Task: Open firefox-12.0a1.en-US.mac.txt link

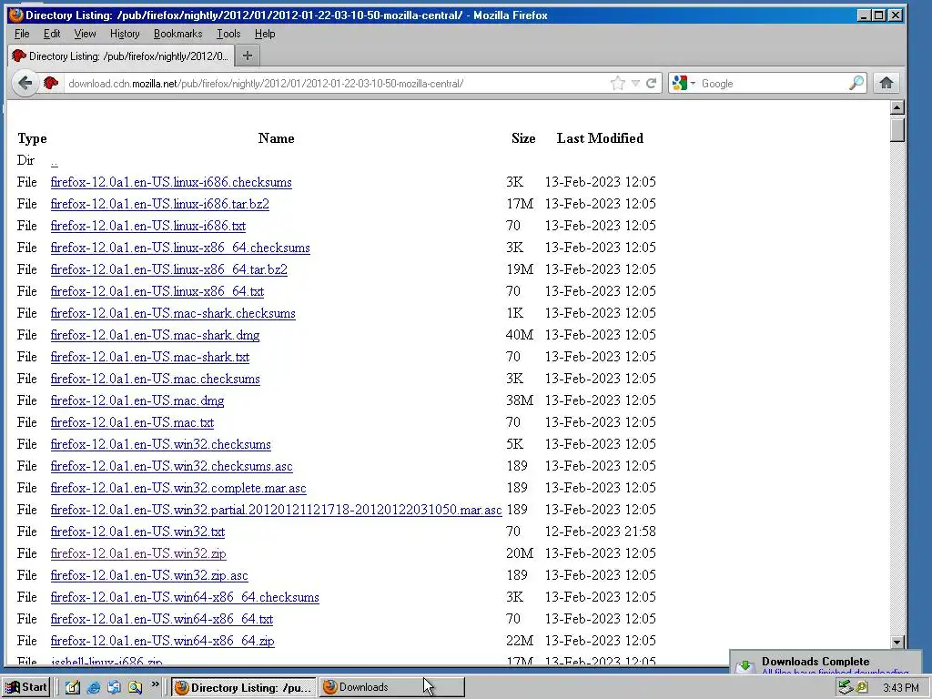Action: pyautogui.click(x=132, y=422)
